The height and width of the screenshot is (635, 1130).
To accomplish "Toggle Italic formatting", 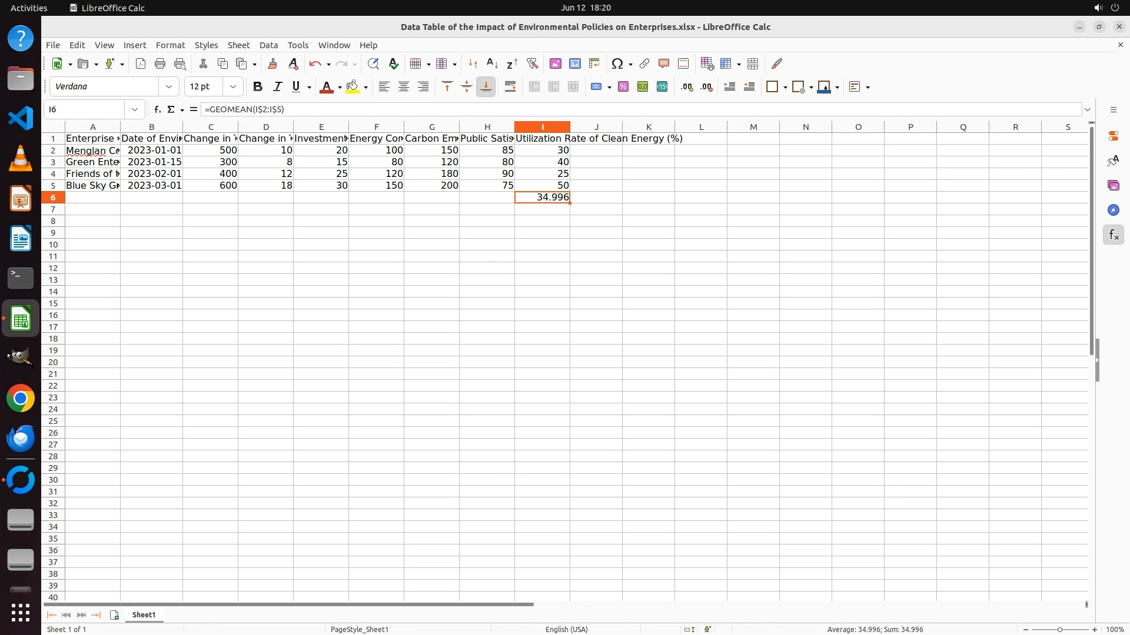I will [x=277, y=87].
